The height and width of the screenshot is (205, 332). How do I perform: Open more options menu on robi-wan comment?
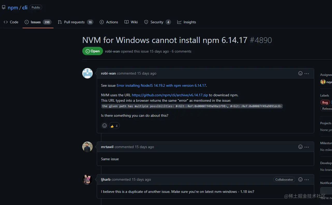(307, 74)
